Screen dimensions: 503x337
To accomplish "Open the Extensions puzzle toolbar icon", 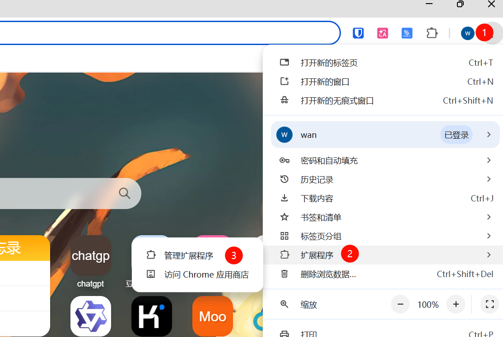I will 432,33.
